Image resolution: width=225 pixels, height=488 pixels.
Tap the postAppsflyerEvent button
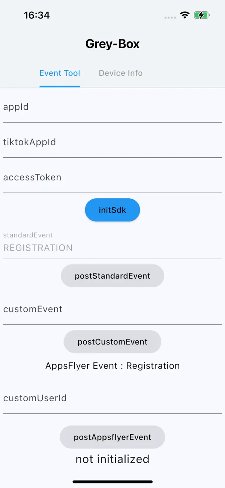112,437
